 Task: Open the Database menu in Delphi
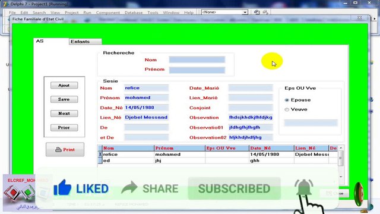coord(134,12)
